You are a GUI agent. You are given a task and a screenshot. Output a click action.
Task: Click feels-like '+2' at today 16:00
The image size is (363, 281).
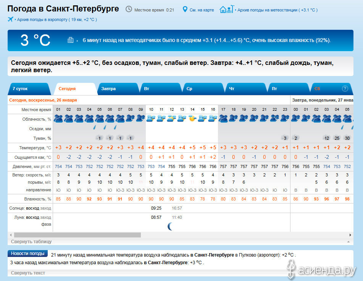click(x=213, y=157)
